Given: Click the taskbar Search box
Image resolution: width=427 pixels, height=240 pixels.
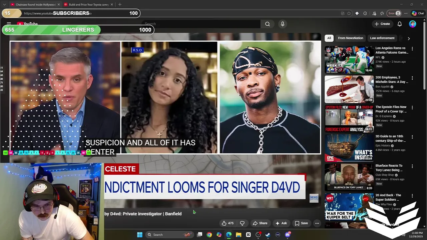Looking at the screenshot, I should pos(170,235).
